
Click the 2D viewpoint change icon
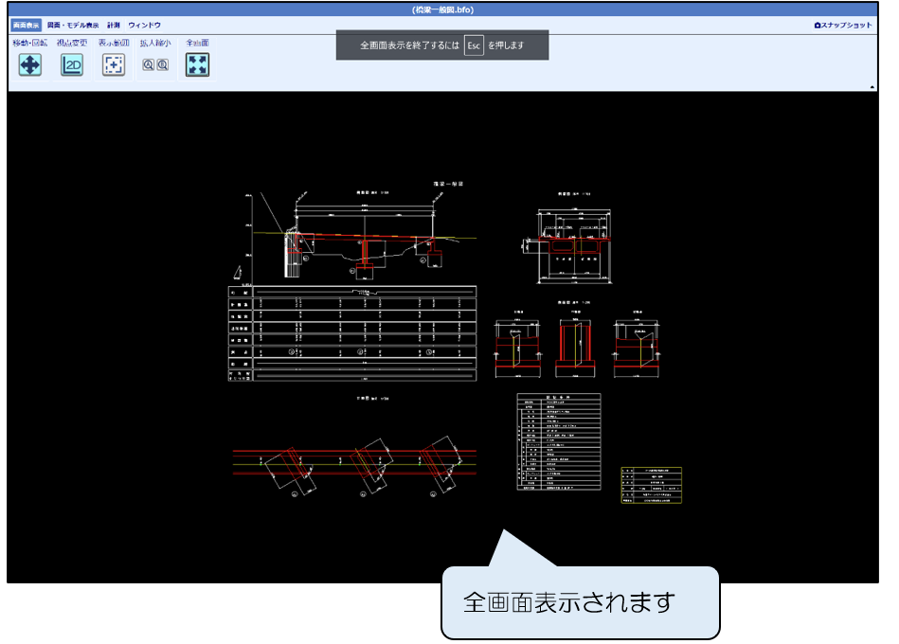(x=72, y=65)
